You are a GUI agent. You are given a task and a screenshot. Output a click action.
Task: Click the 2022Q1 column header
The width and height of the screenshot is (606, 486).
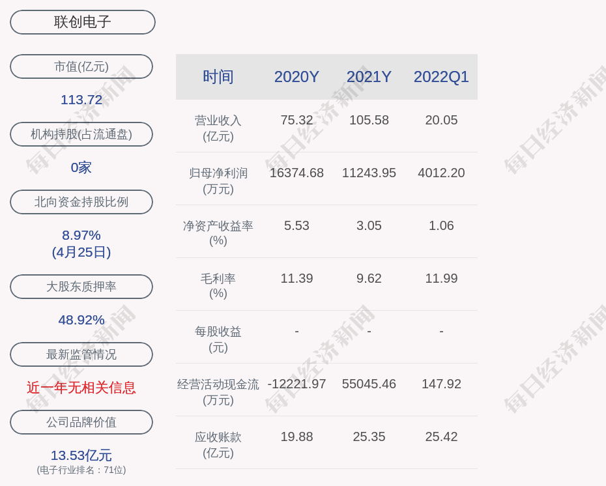[441, 77]
